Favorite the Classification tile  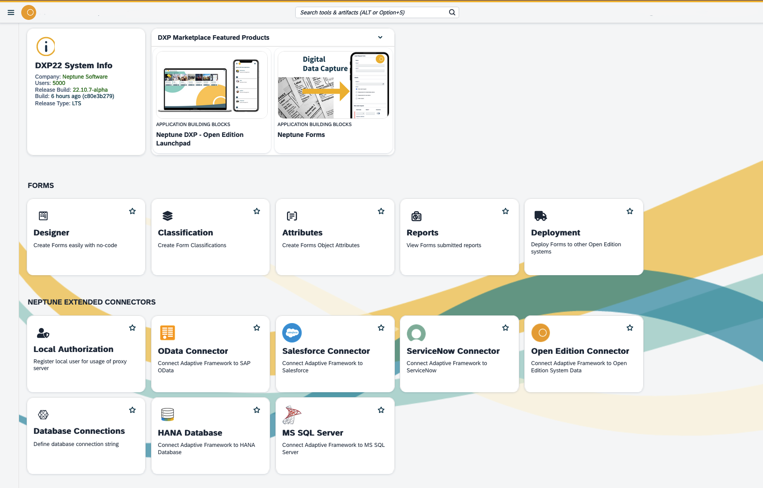(257, 211)
